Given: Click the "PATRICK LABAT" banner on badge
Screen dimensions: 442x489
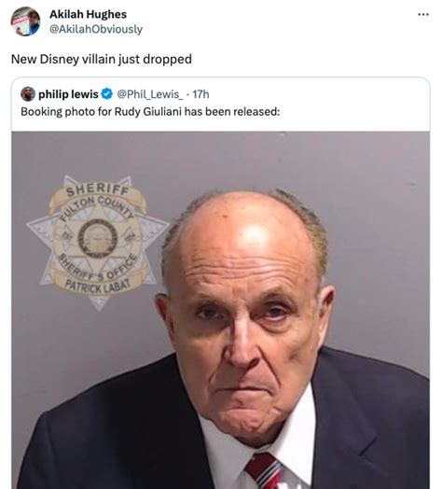Looking at the screenshot, I should click(x=97, y=286).
